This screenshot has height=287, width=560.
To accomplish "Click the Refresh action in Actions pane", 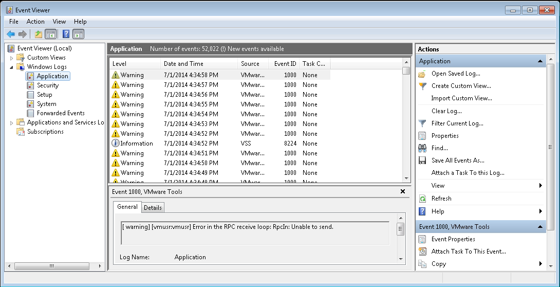I will (x=441, y=199).
